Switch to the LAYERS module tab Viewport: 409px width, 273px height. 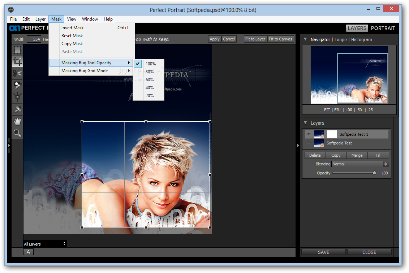[357, 28]
